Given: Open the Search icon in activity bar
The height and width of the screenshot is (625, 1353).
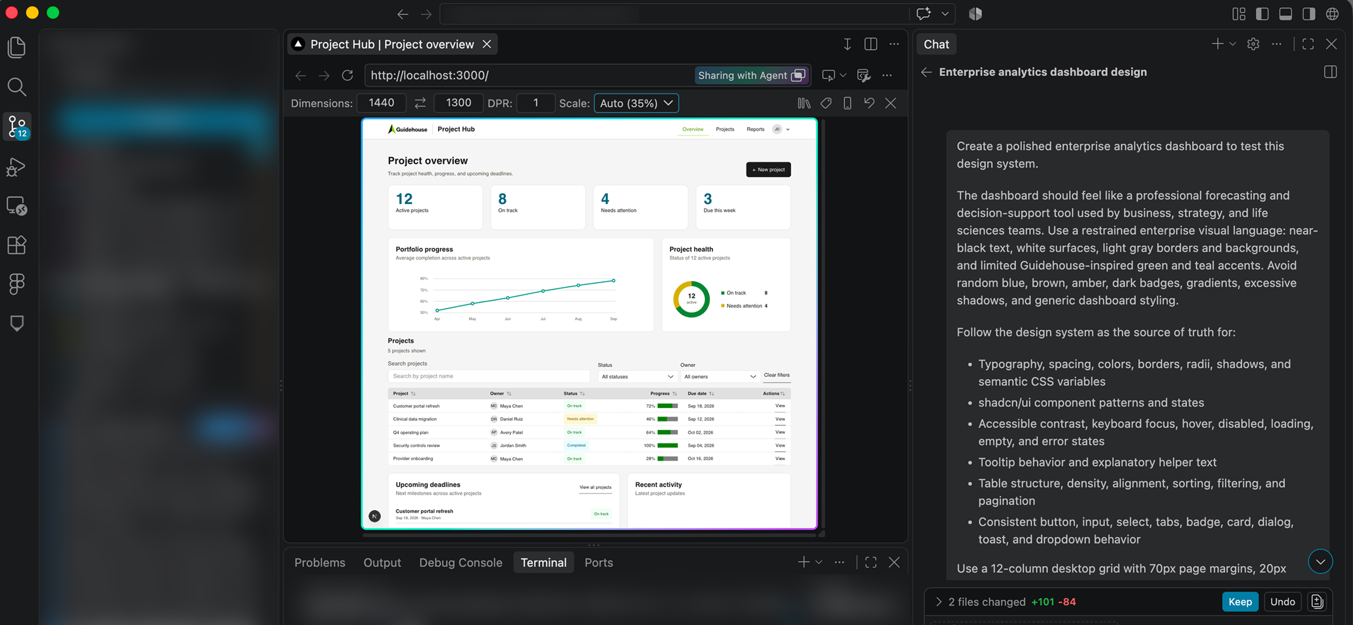Looking at the screenshot, I should click(17, 87).
